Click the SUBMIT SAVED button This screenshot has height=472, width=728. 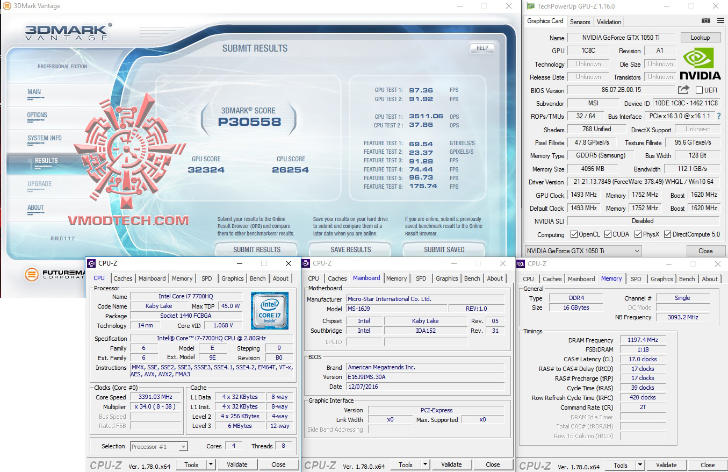point(444,249)
